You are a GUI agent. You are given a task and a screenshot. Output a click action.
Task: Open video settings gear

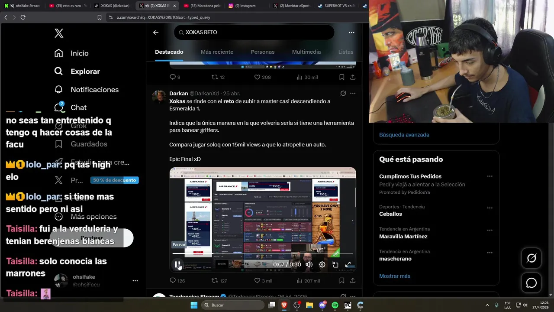322,264
